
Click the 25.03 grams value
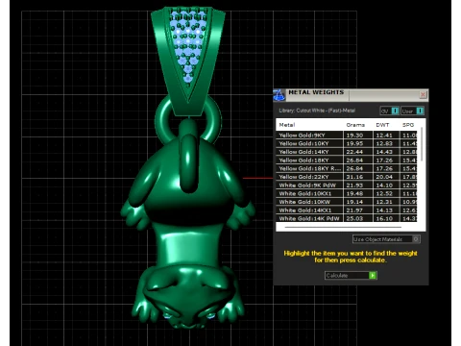click(x=354, y=218)
